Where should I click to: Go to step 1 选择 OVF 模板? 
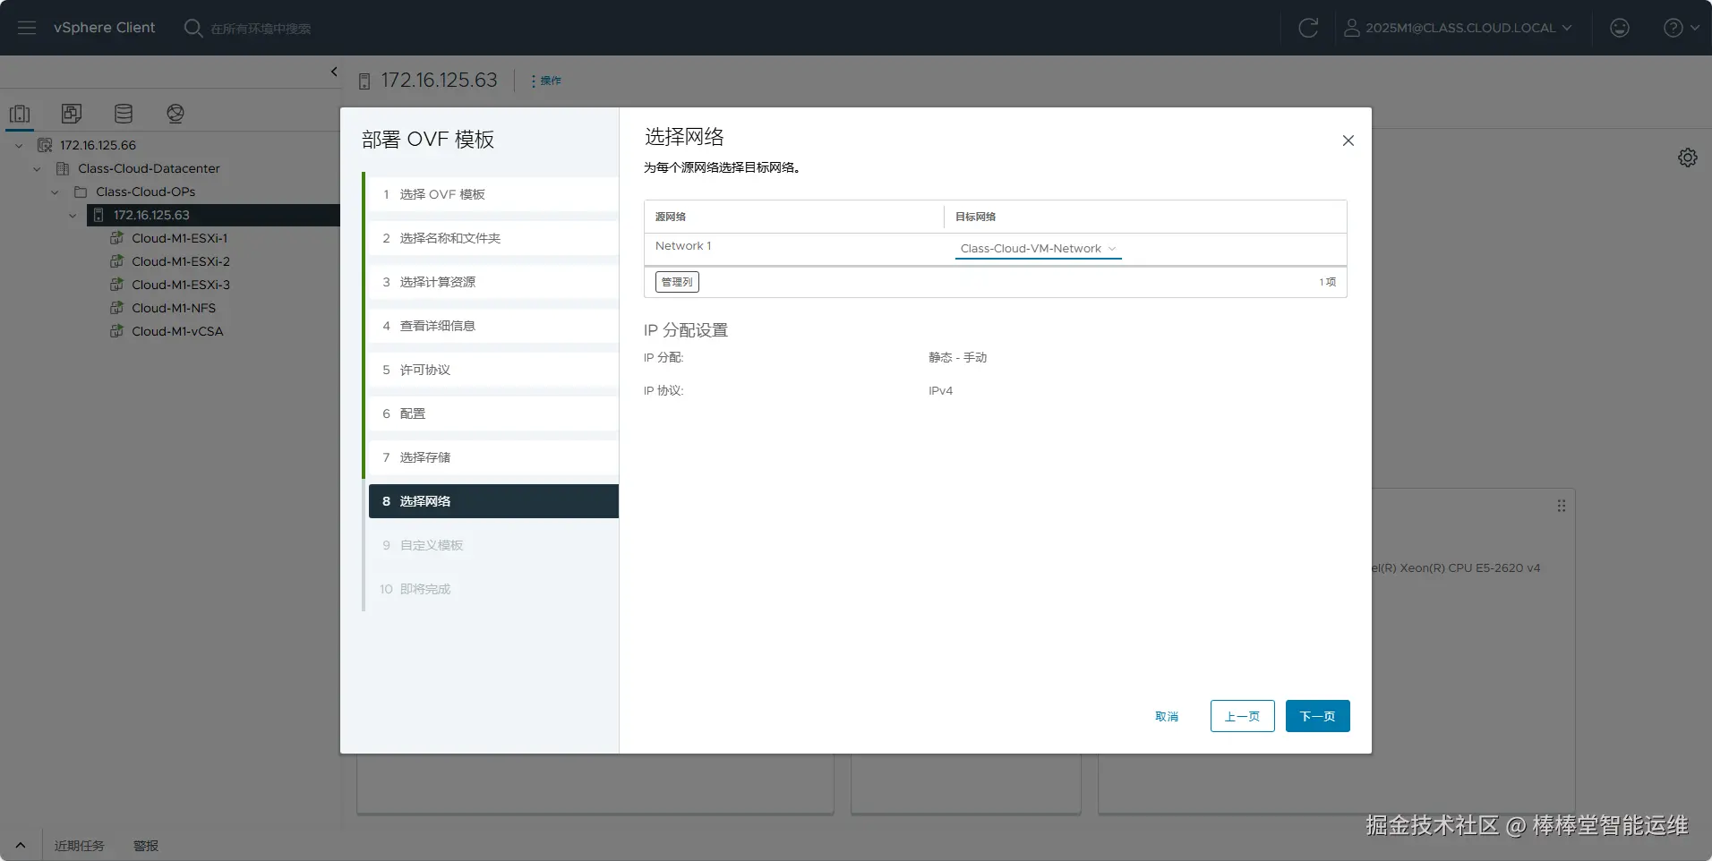(493, 194)
